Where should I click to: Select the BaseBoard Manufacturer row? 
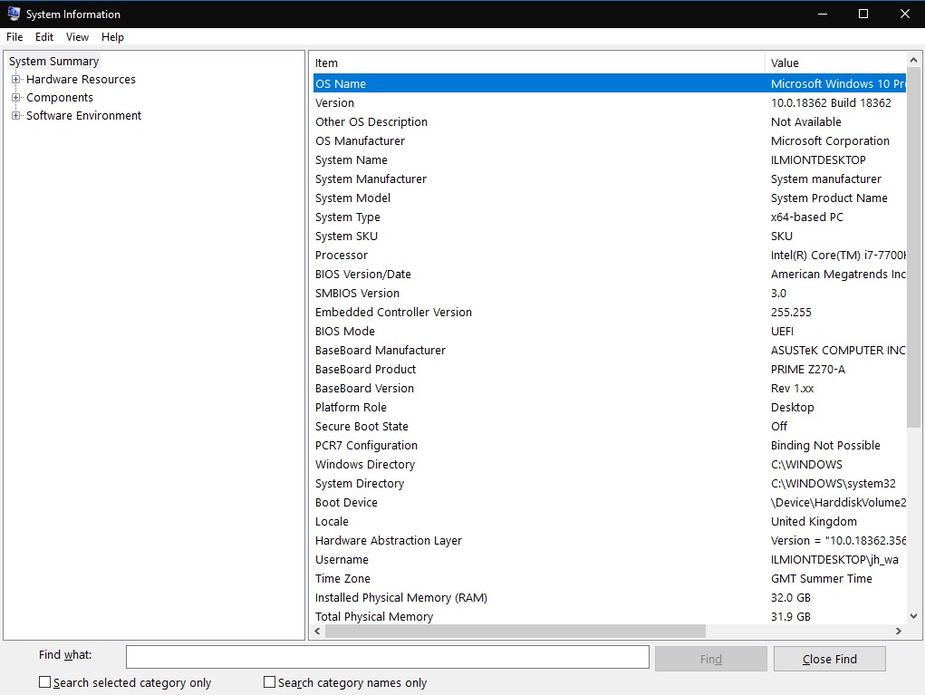coord(610,350)
